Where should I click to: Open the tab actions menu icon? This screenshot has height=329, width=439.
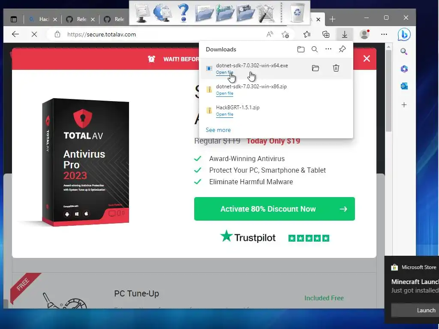pos(13,19)
